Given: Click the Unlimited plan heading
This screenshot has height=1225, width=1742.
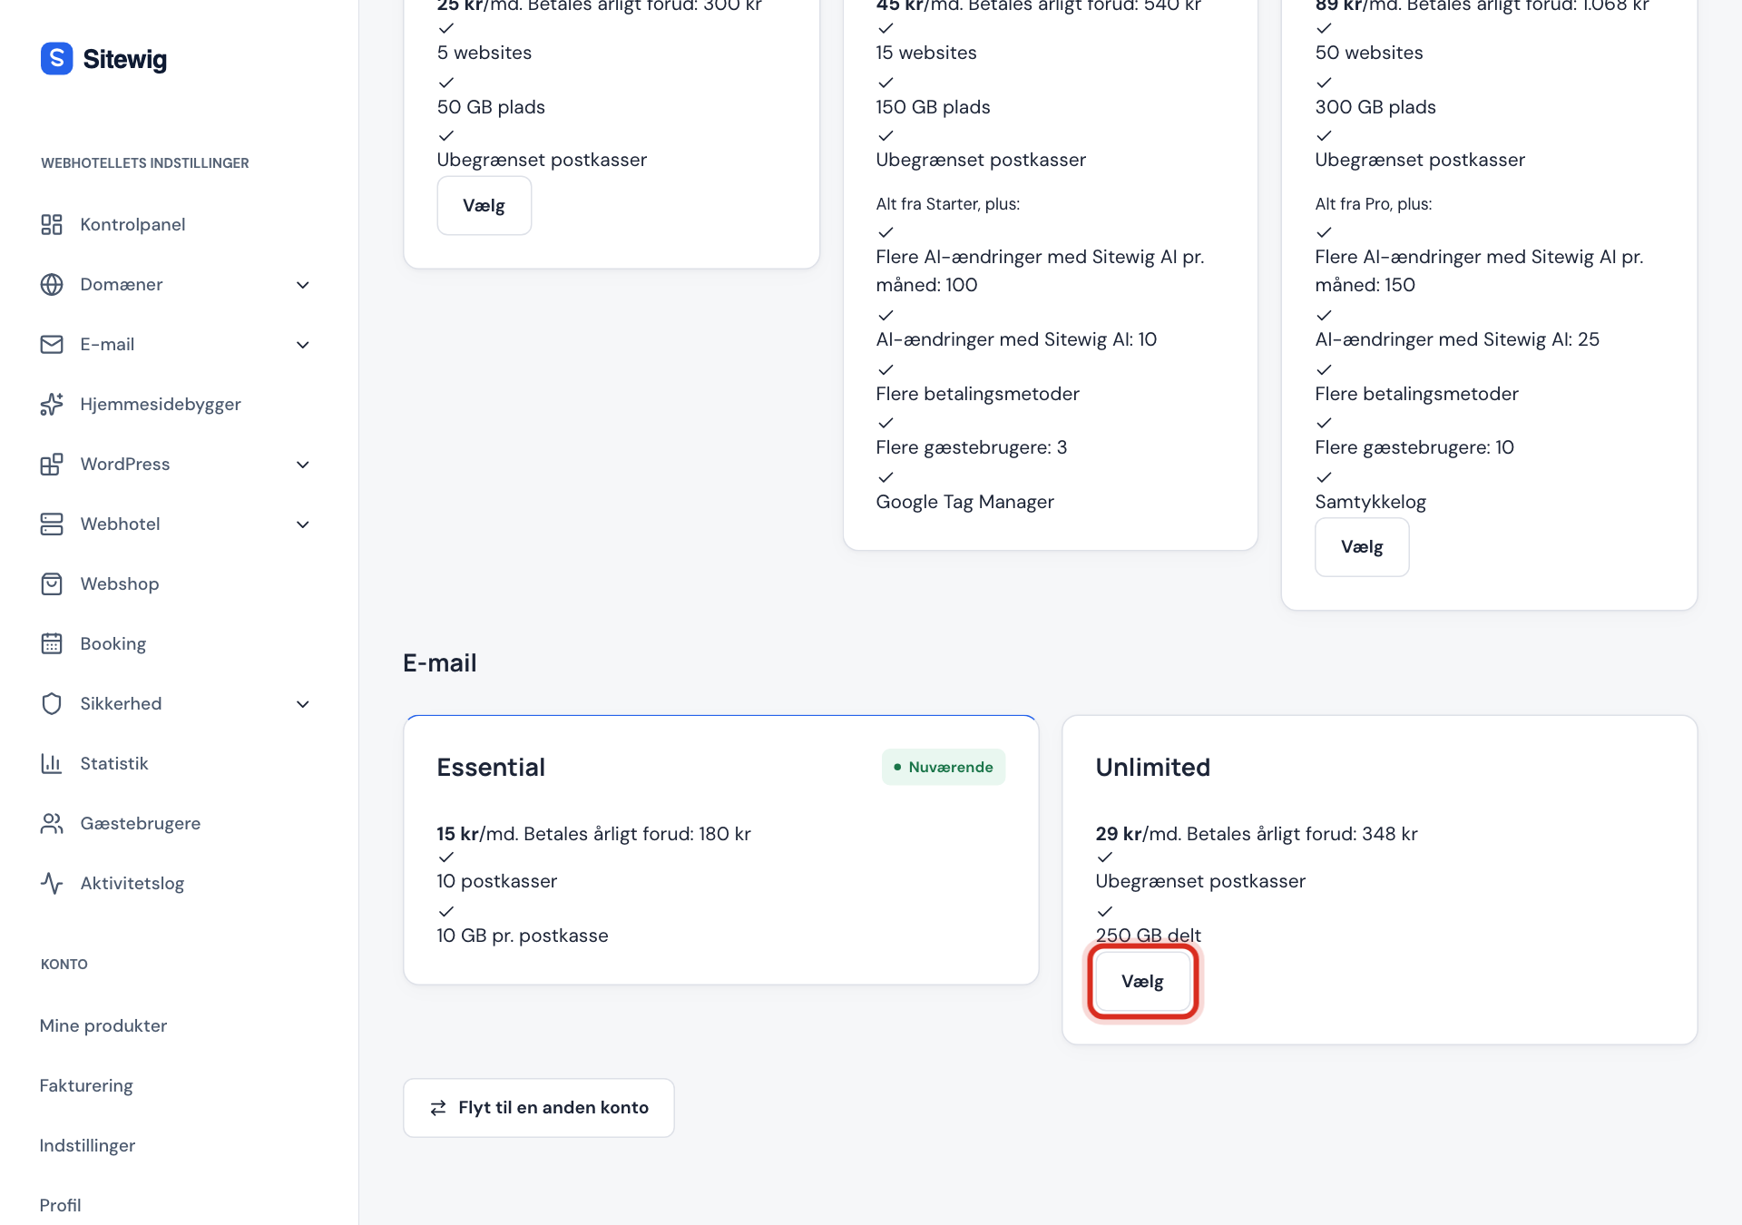Looking at the screenshot, I should click(x=1152, y=768).
